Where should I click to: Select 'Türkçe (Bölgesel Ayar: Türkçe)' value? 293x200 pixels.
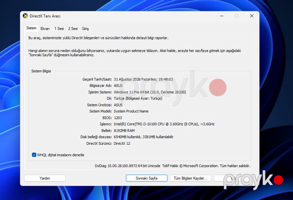pos(138,98)
